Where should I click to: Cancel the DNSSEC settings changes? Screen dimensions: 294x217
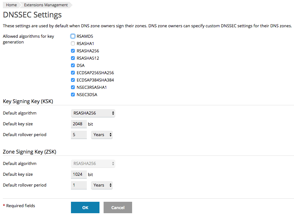coord(118,207)
